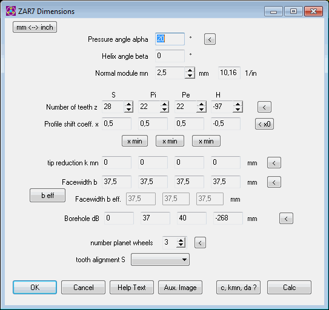Toggle units with mm <--> inch button
This screenshot has width=329, height=310.
(x=35, y=27)
